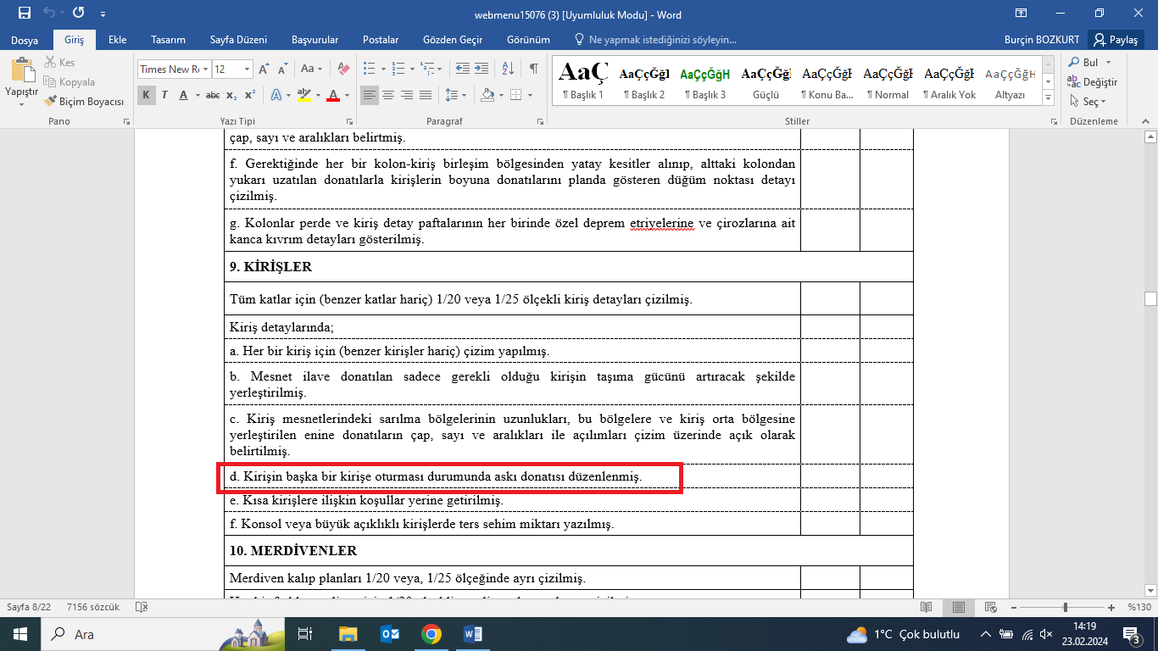
Task: Switch to web layout view in status bar
Action: [990, 607]
